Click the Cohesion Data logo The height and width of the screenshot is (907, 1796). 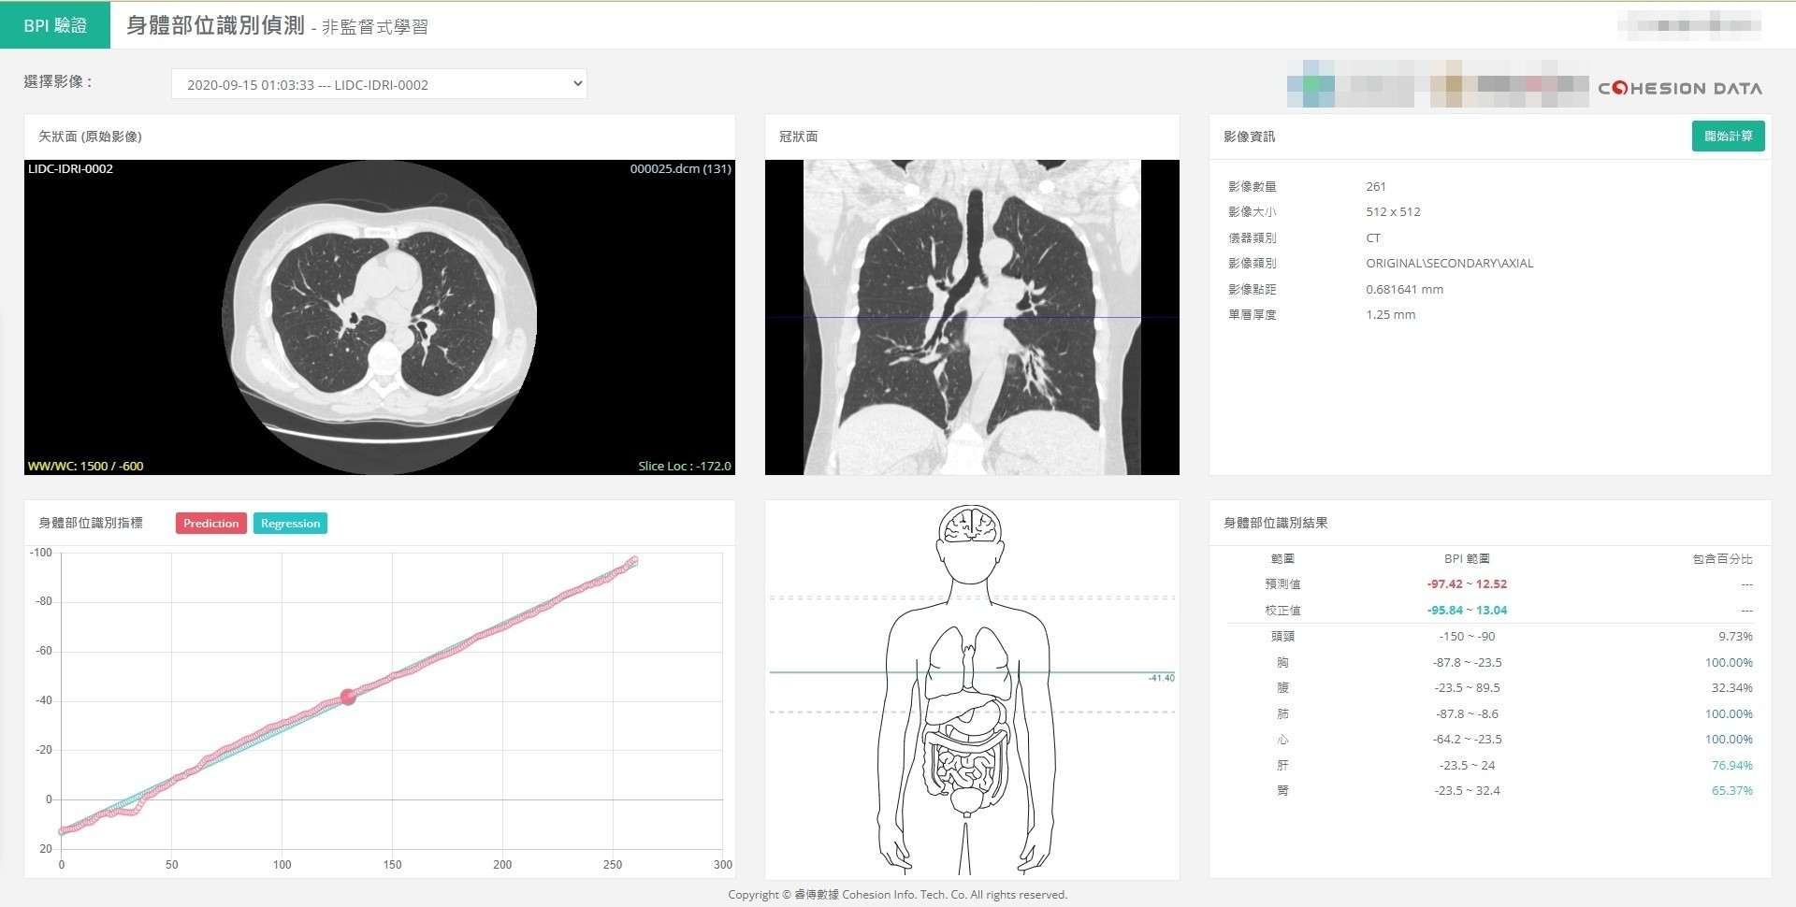(x=1680, y=89)
